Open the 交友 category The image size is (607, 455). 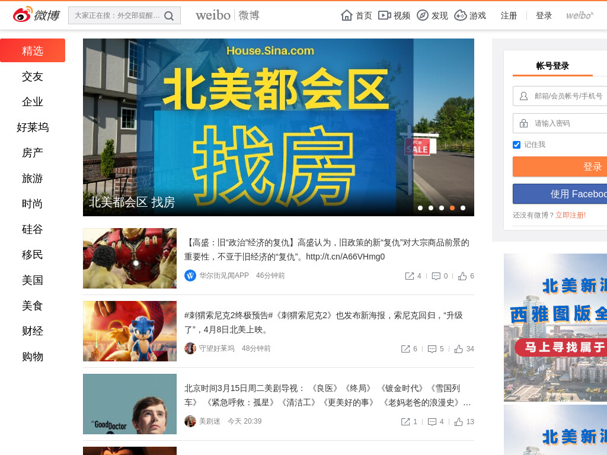pyautogui.click(x=33, y=76)
